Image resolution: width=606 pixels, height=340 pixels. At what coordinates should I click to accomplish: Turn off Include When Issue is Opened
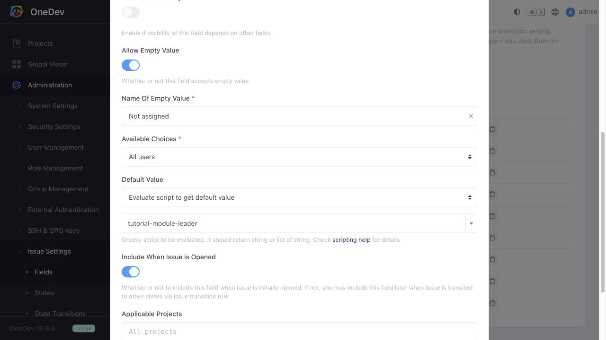click(x=131, y=272)
